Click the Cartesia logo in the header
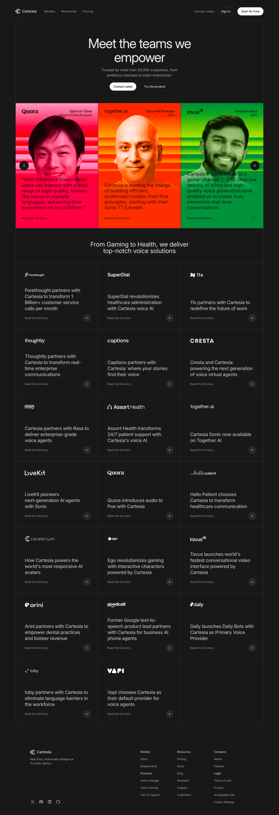 point(26,11)
